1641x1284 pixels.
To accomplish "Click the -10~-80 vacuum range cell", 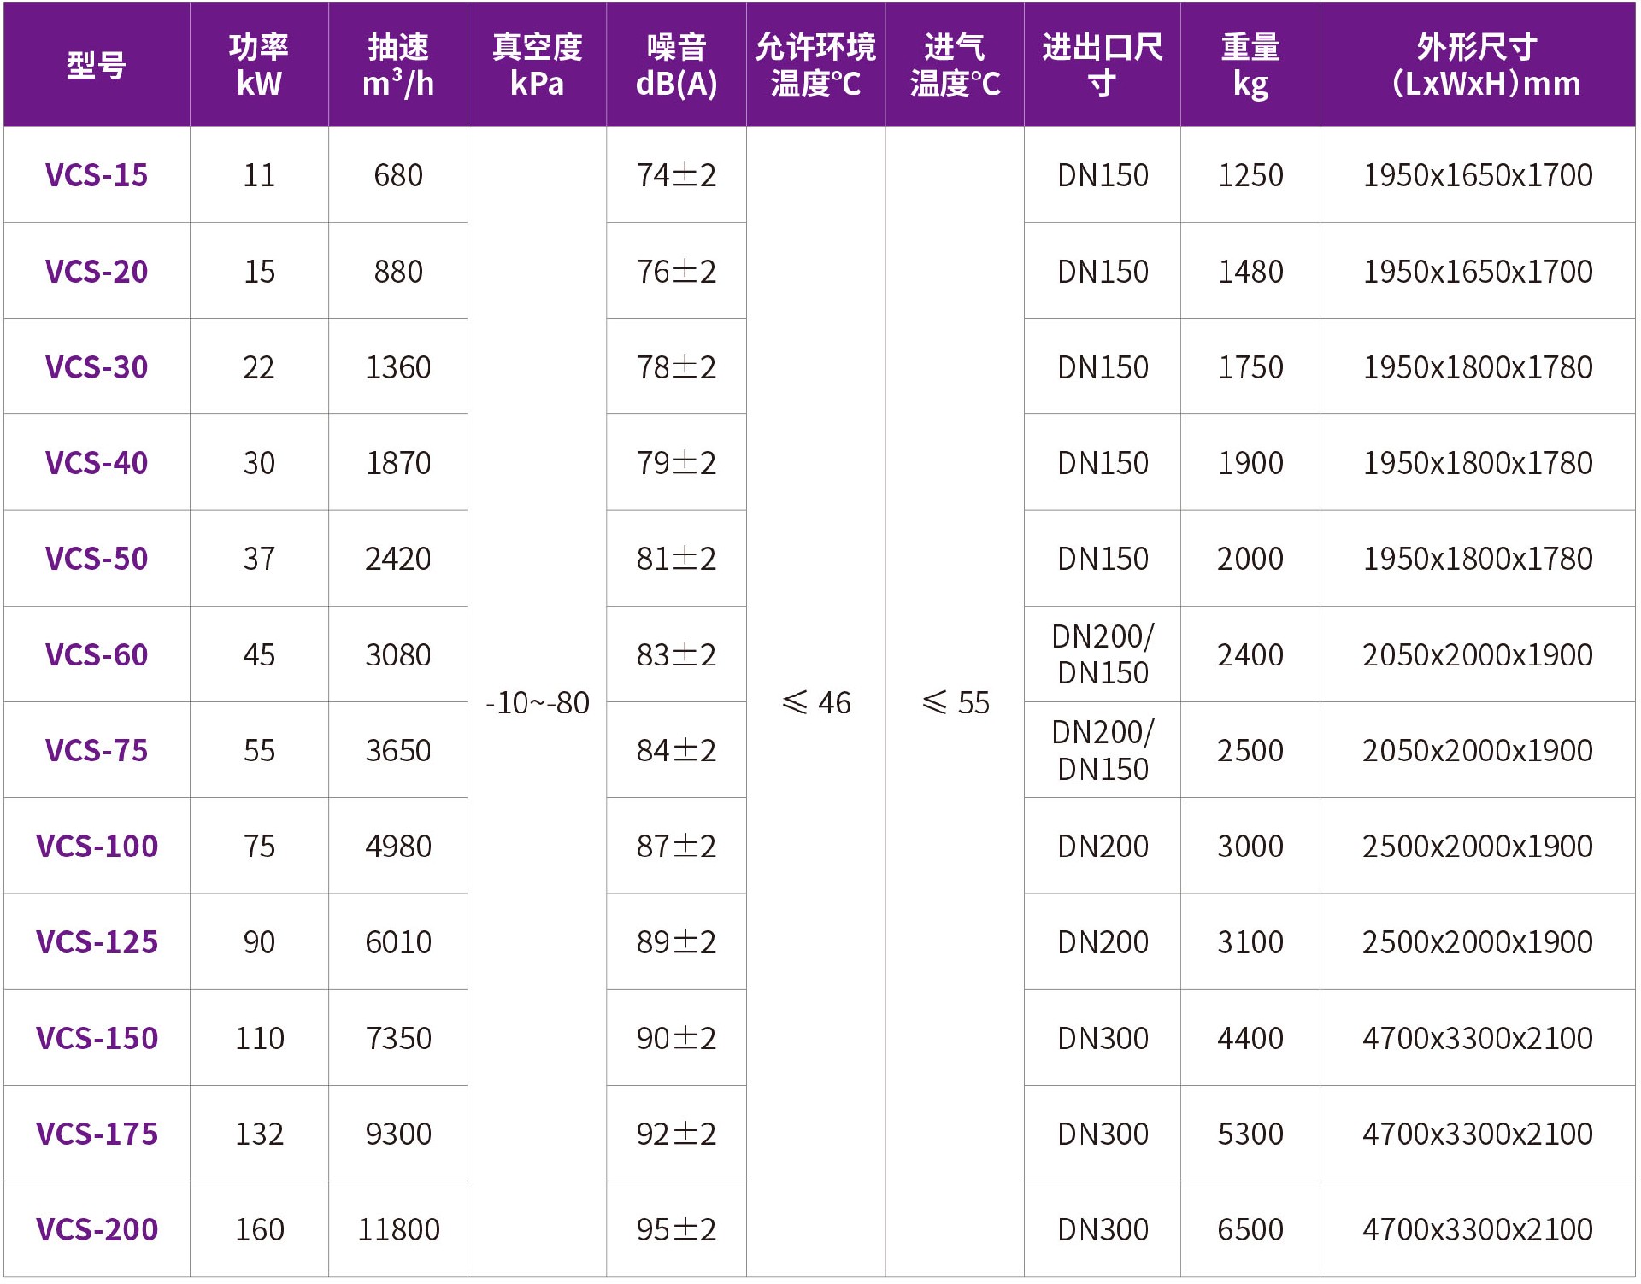I will pos(537,702).
